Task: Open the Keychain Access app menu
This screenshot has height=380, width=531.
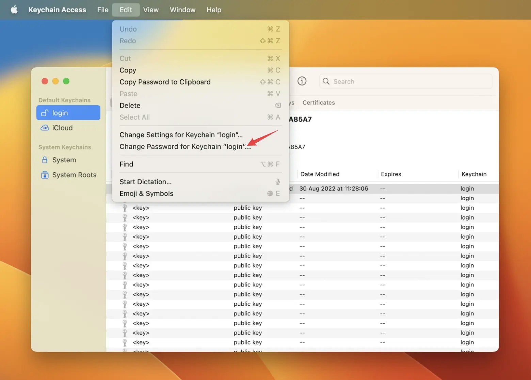Action: [57, 10]
